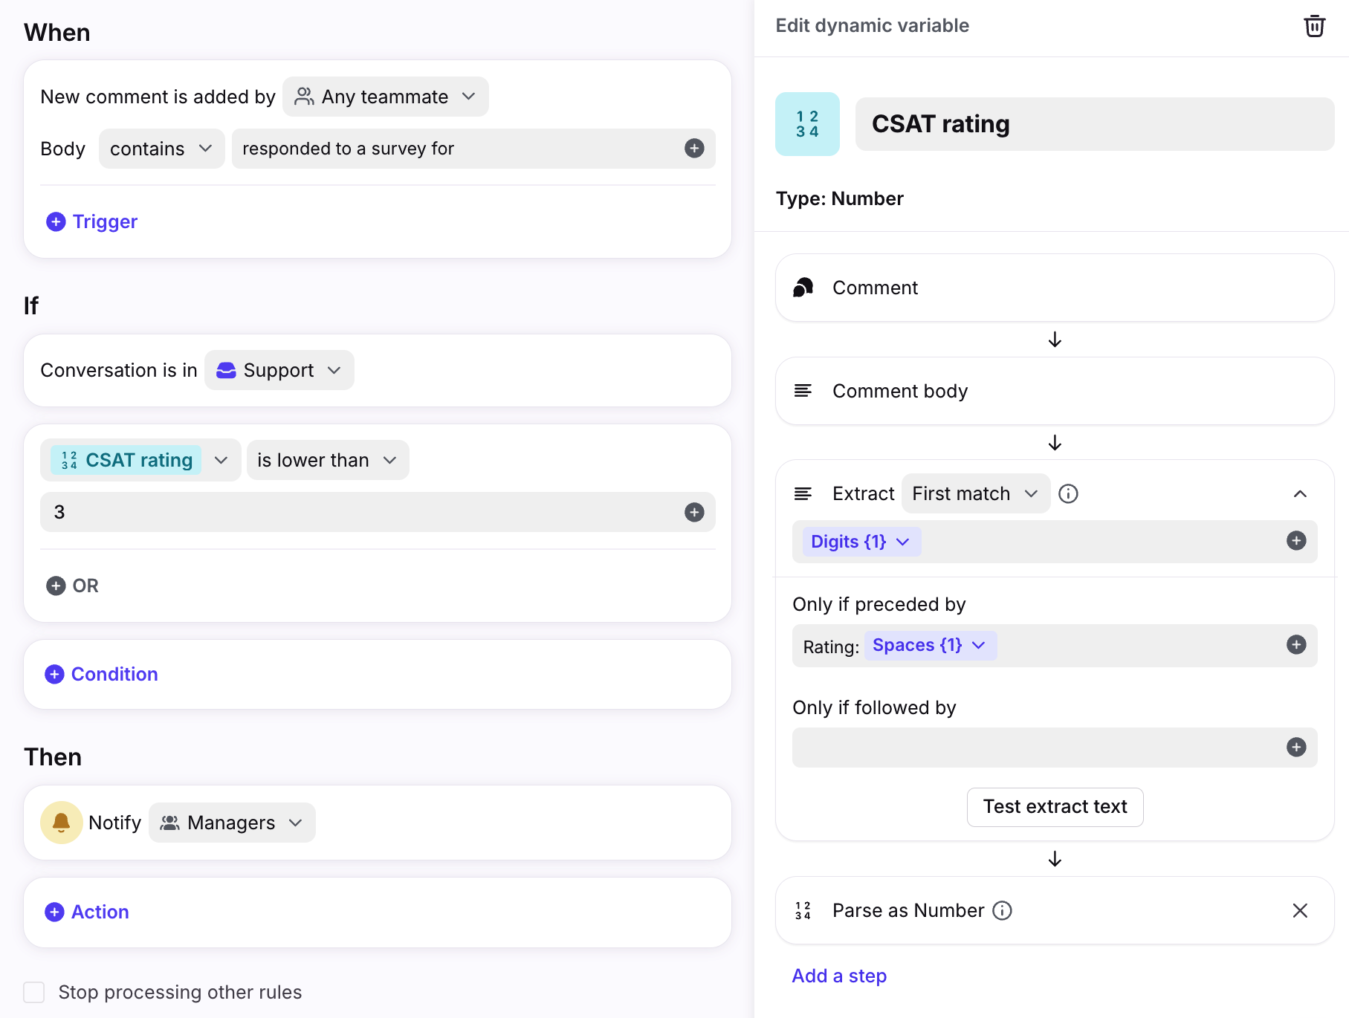Viewport: 1349px width, 1018px height.
Task: Add a new Trigger
Action: pos(92,222)
